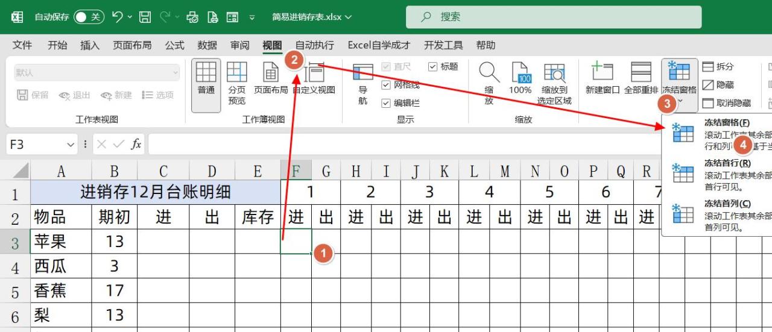Switch to the 插入 ribbon tab
The width and height of the screenshot is (772, 332).
(90, 45)
